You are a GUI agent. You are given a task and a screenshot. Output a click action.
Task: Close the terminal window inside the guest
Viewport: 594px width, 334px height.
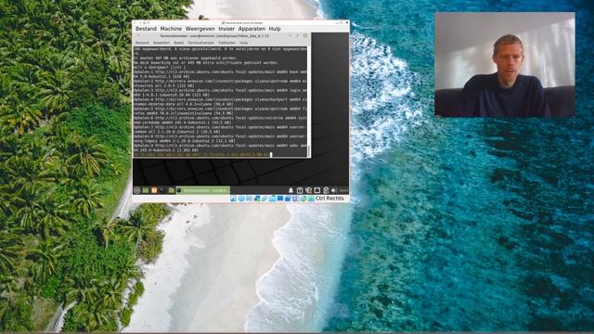tap(305, 35)
